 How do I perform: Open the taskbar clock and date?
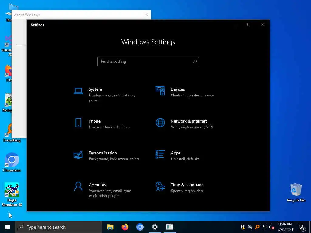click(285, 227)
